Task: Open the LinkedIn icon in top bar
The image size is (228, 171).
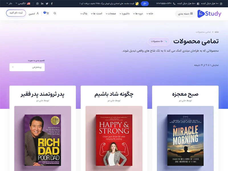Action: (x=42, y=3)
